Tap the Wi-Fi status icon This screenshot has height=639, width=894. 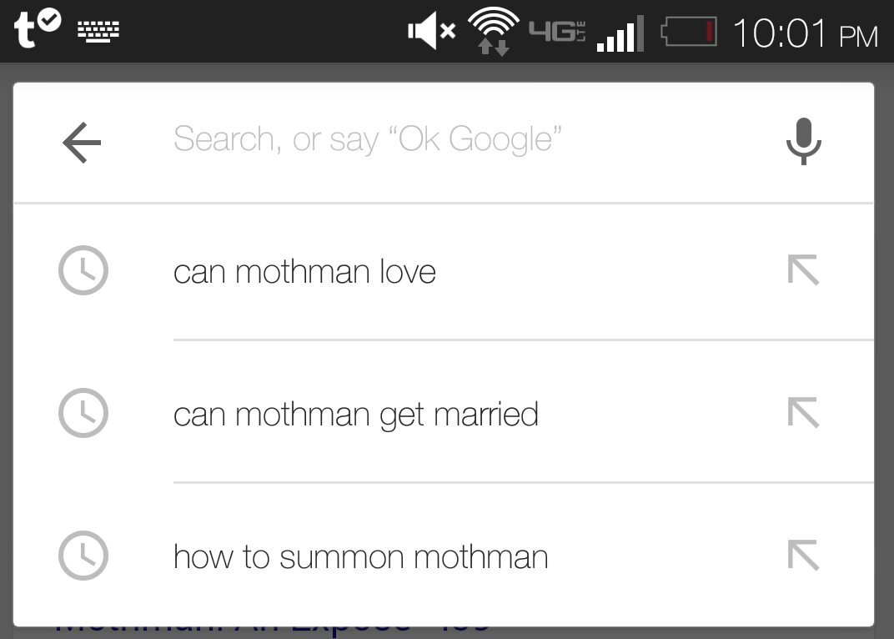(493, 31)
